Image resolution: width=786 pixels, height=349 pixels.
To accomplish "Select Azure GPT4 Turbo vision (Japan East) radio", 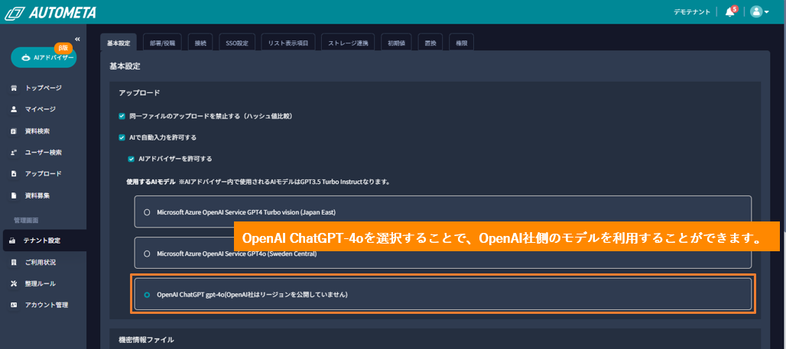I will coord(147,212).
